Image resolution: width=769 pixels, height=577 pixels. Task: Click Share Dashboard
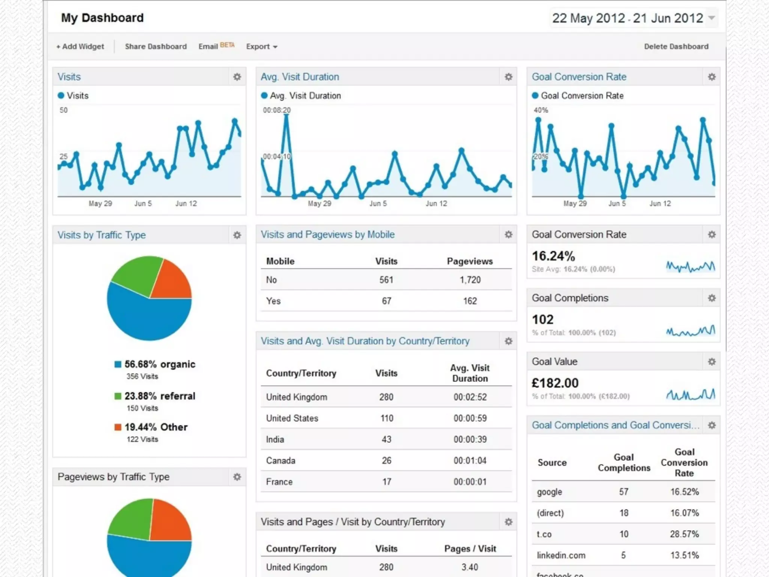pyautogui.click(x=155, y=47)
